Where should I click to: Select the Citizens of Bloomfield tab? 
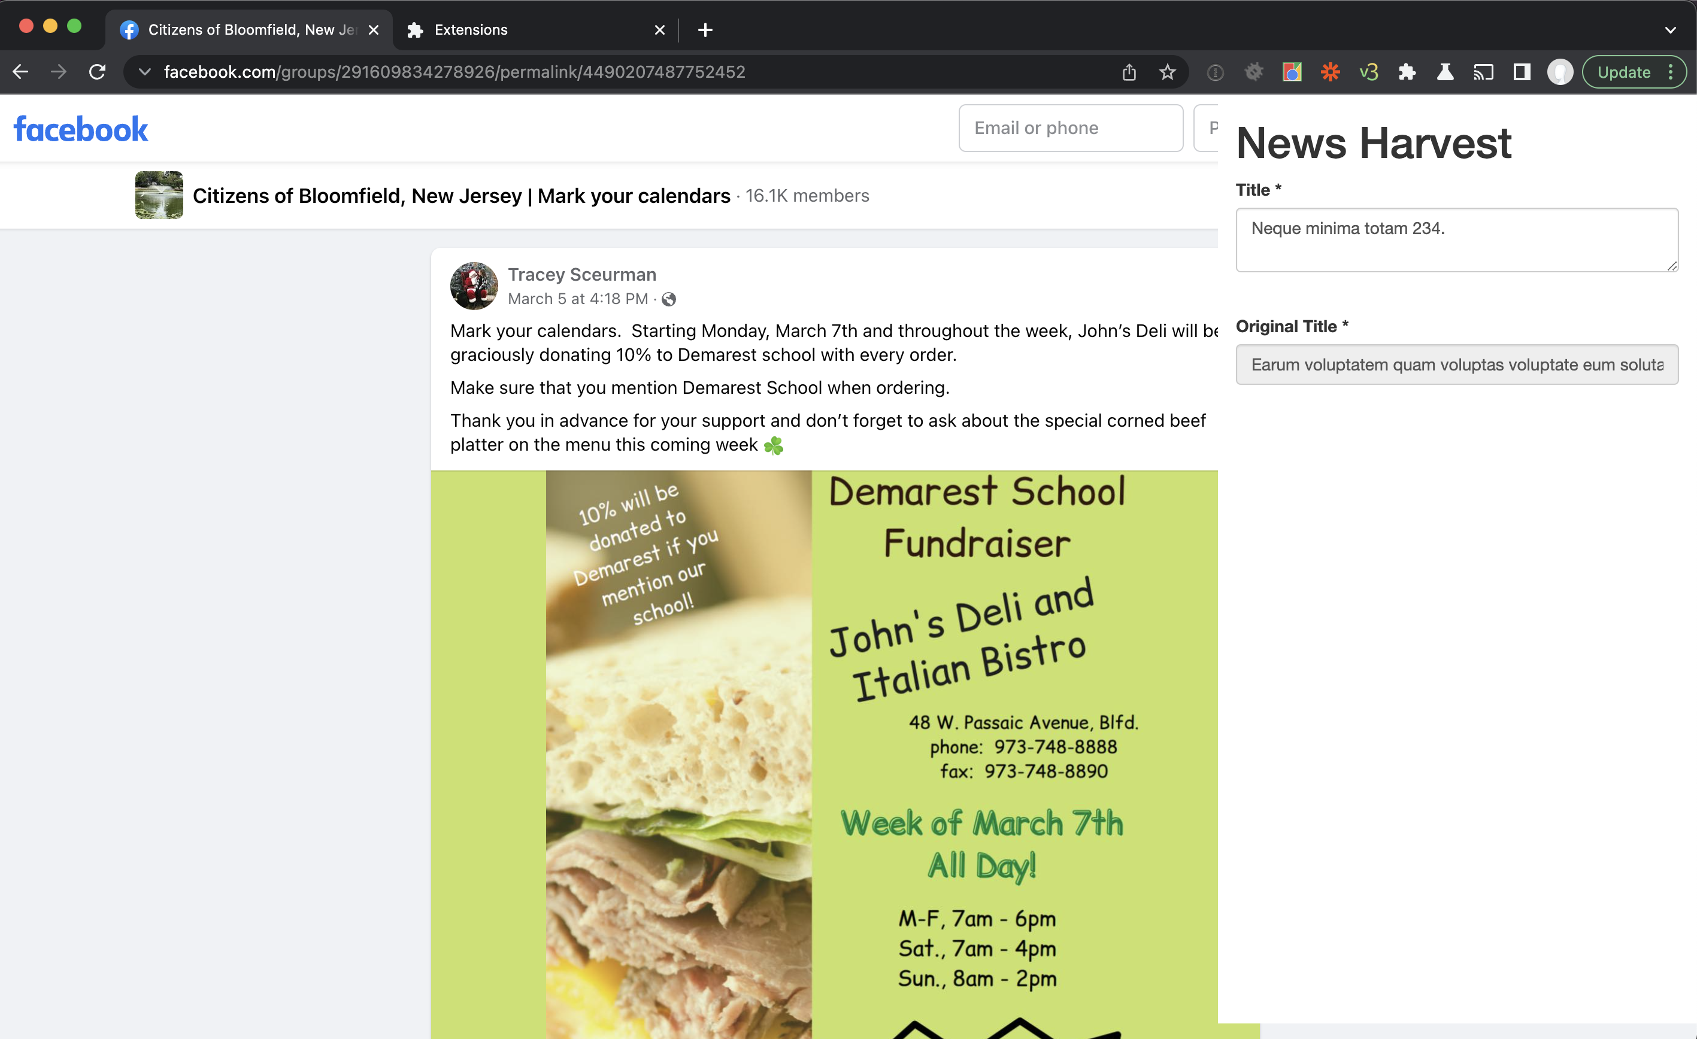[248, 29]
